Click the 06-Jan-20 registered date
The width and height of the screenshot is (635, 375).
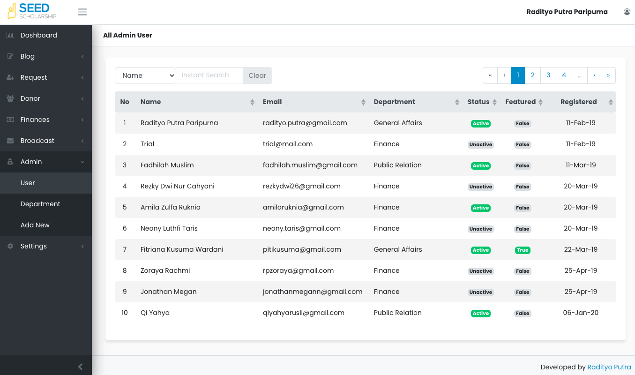point(581,313)
